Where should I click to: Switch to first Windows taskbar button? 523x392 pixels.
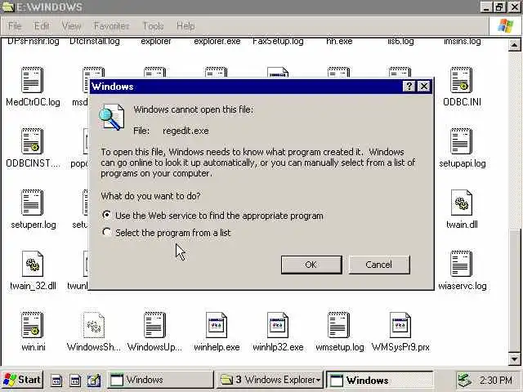coord(160,380)
